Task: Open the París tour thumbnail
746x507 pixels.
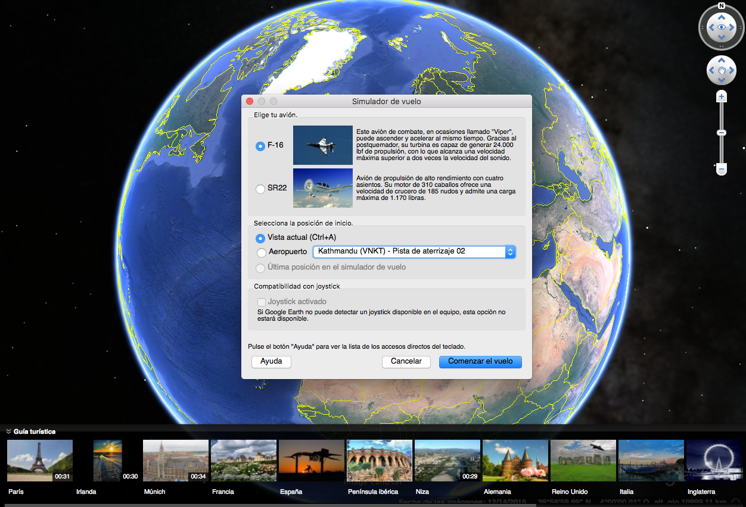Action: click(40, 461)
